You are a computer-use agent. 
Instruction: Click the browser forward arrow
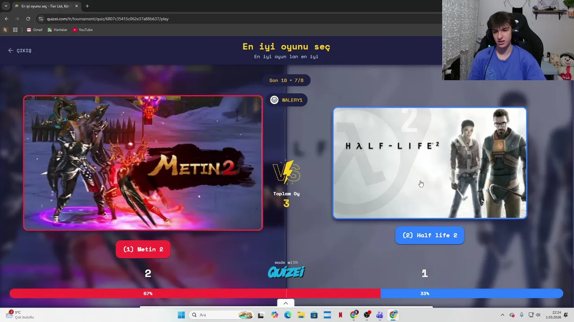coord(17,19)
